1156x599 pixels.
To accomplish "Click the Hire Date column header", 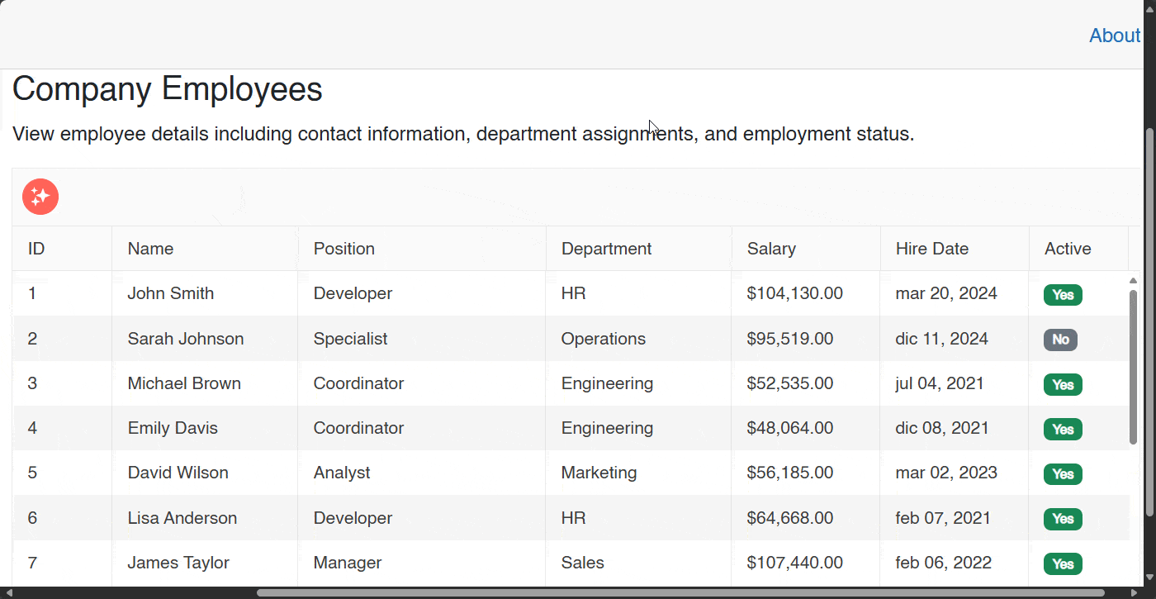I will (x=931, y=249).
